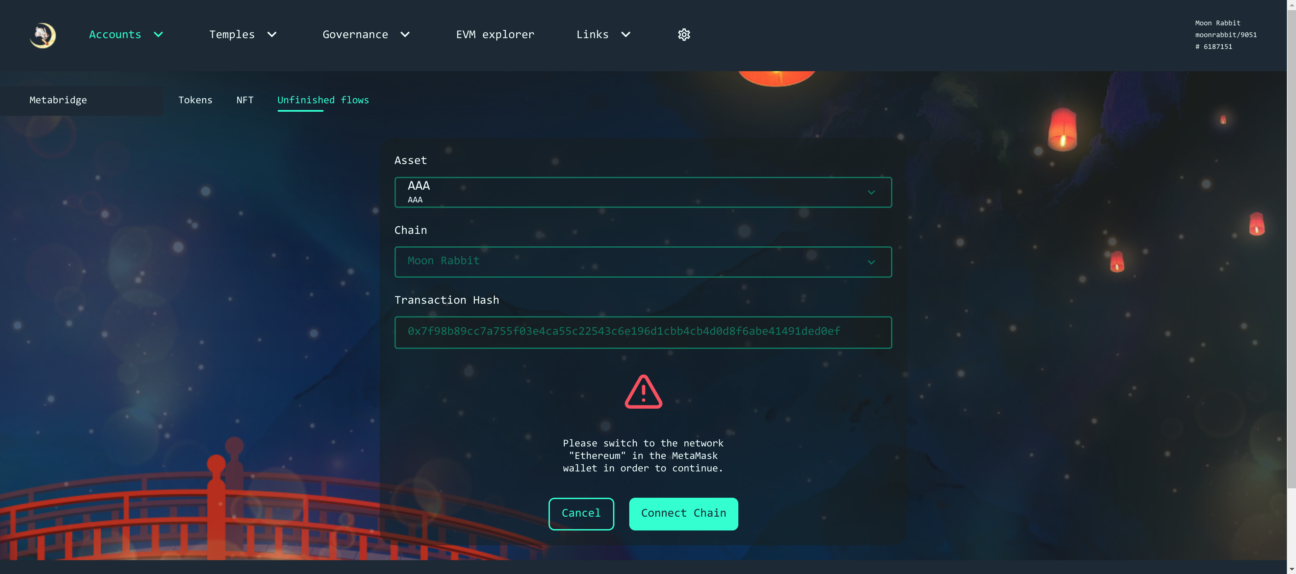Switch to the Tokens tab
Viewport: 1296px width, 574px height.
[x=195, y=100]
